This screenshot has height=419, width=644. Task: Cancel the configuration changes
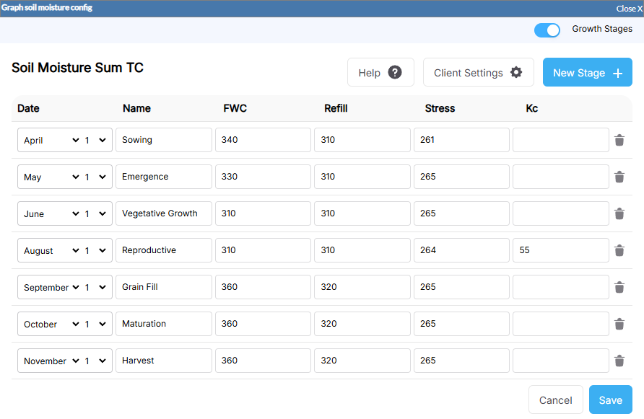tap(555, 400)
